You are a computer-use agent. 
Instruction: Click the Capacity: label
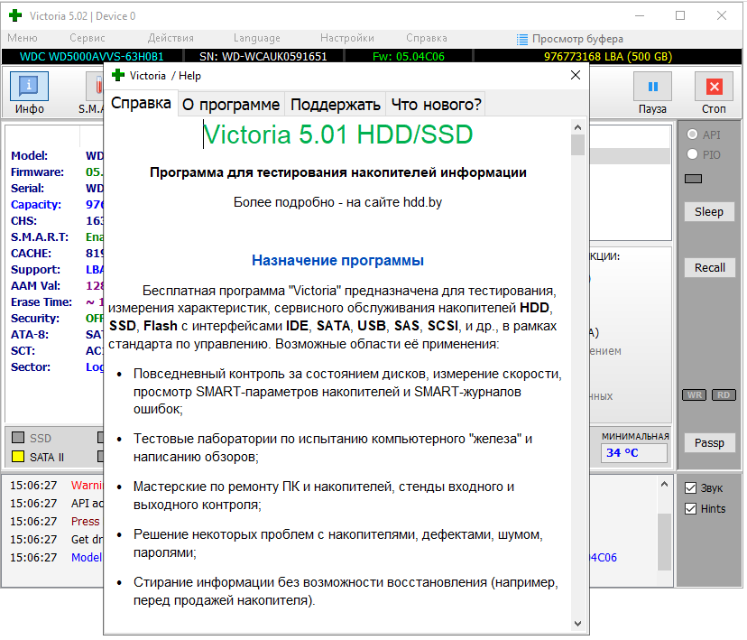pos(36,204)
